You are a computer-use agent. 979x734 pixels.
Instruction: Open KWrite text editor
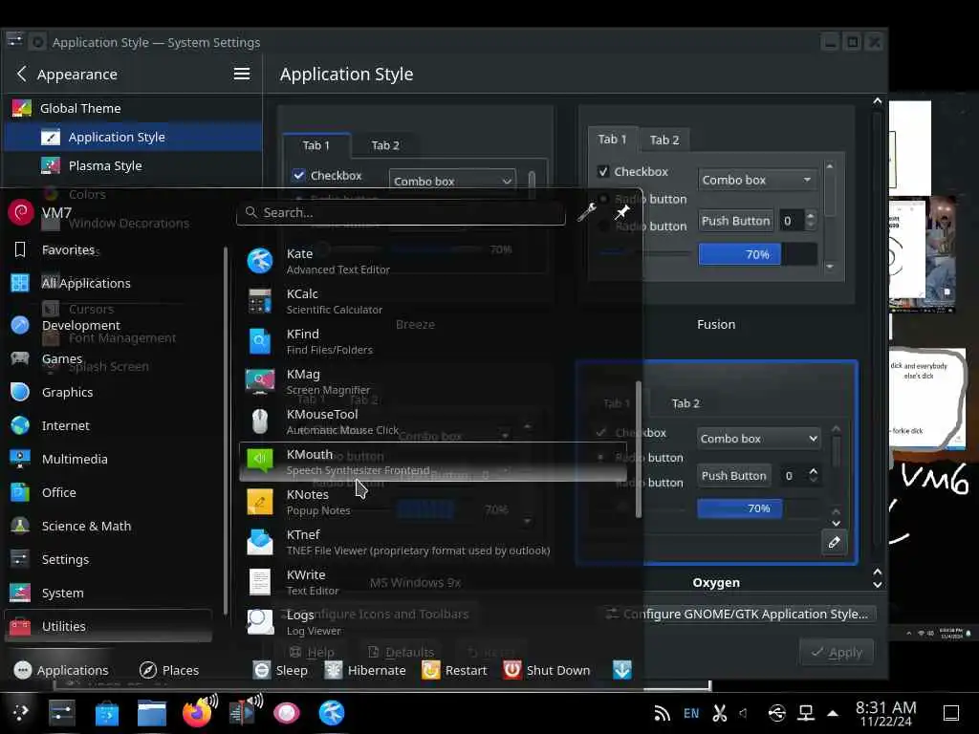(433, 582)
